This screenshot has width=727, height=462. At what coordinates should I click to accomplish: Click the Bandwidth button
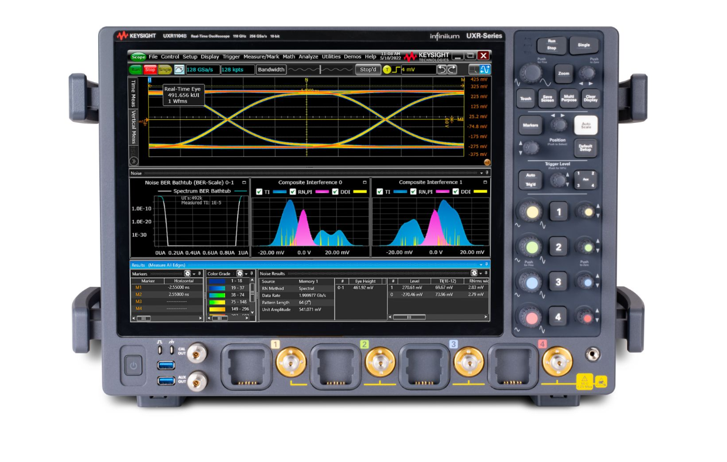pyautogui.click(x=270, y=69)
